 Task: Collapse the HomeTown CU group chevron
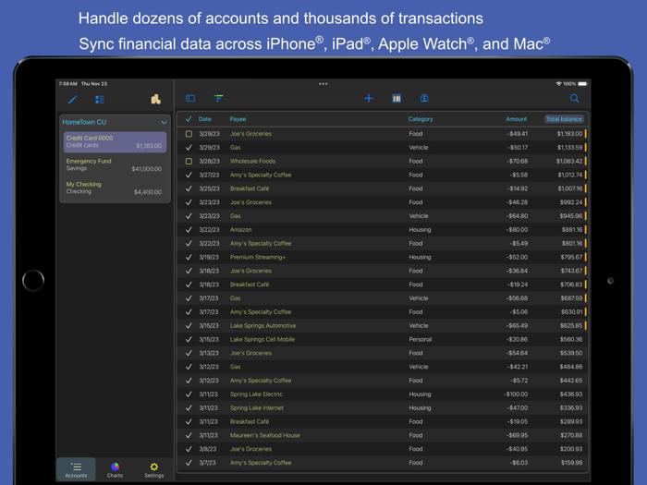point(164,122)
